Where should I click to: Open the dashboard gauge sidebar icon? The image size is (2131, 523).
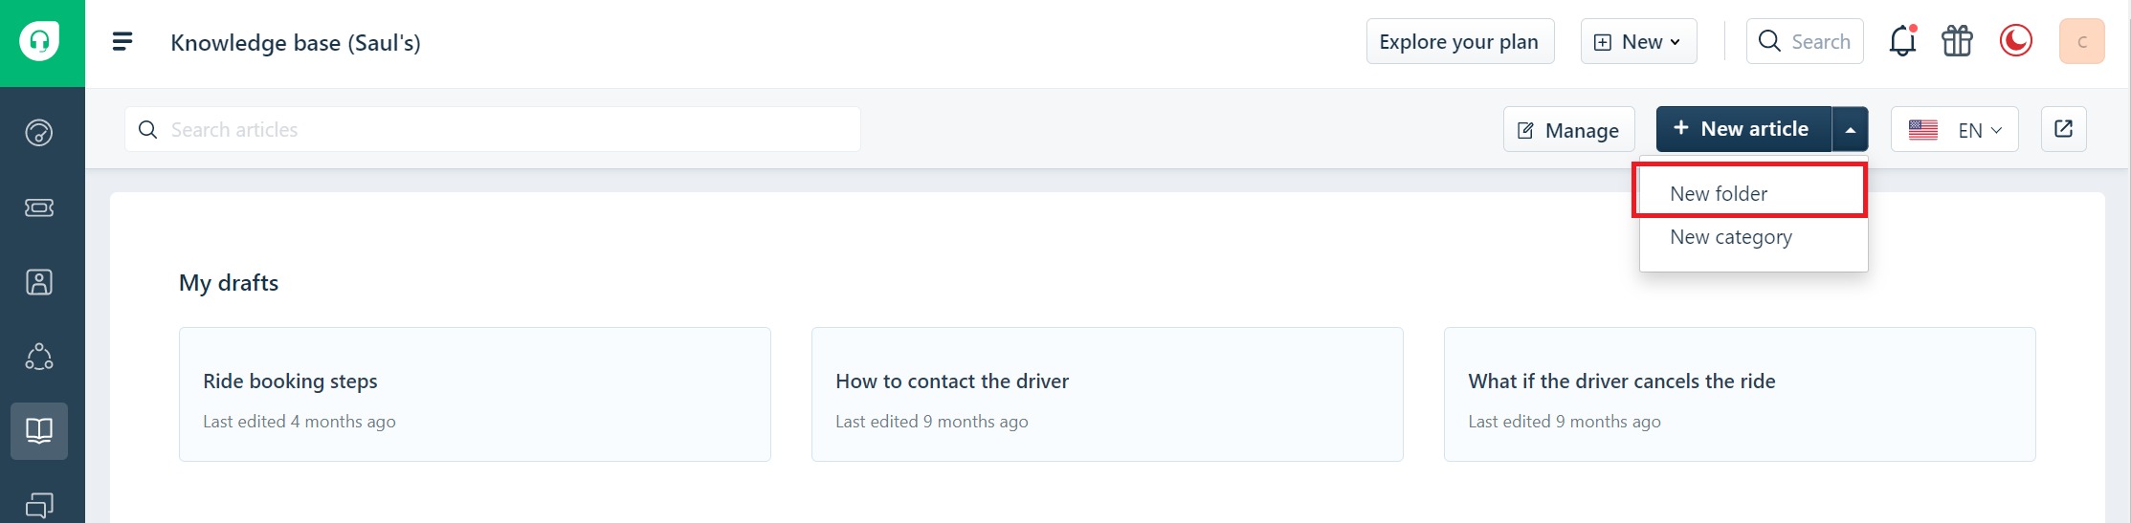(39, 132)
